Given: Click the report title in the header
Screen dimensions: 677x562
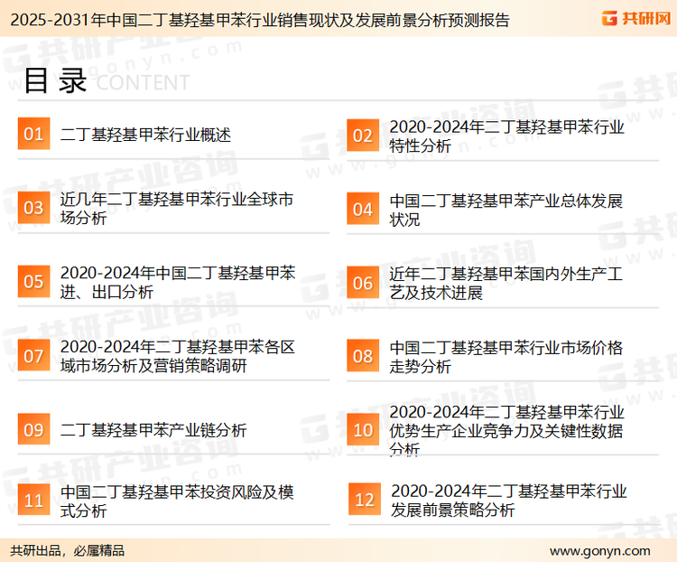Looking at the screenshot, I should (260, 20).
